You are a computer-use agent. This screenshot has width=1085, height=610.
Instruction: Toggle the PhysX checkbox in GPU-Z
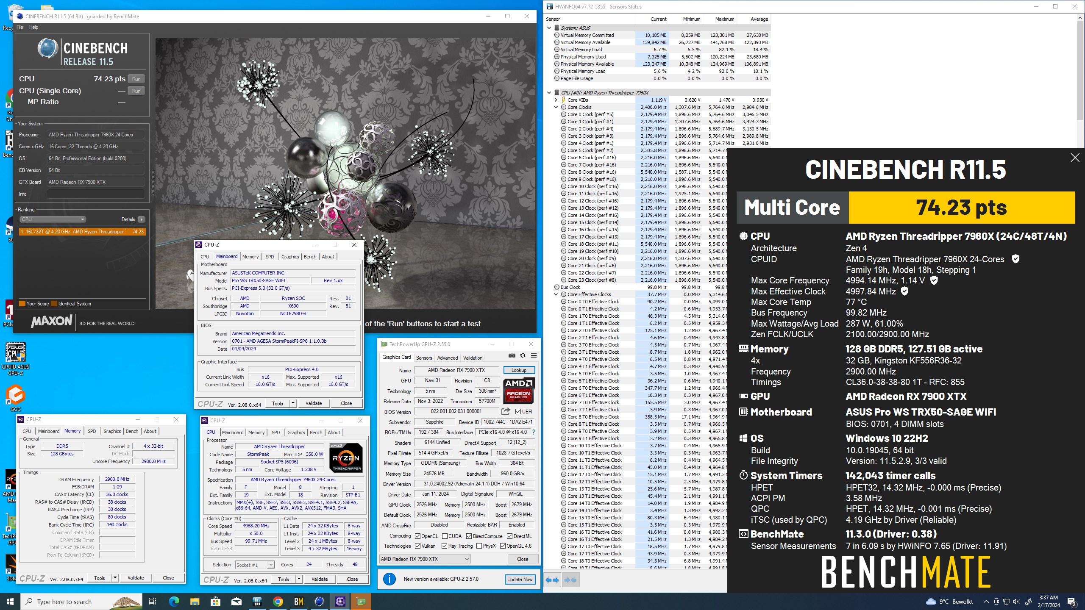point(479,546)
